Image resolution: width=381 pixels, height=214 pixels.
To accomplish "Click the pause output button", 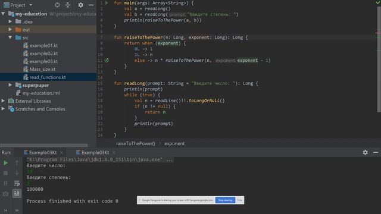I will coord(5,183).
